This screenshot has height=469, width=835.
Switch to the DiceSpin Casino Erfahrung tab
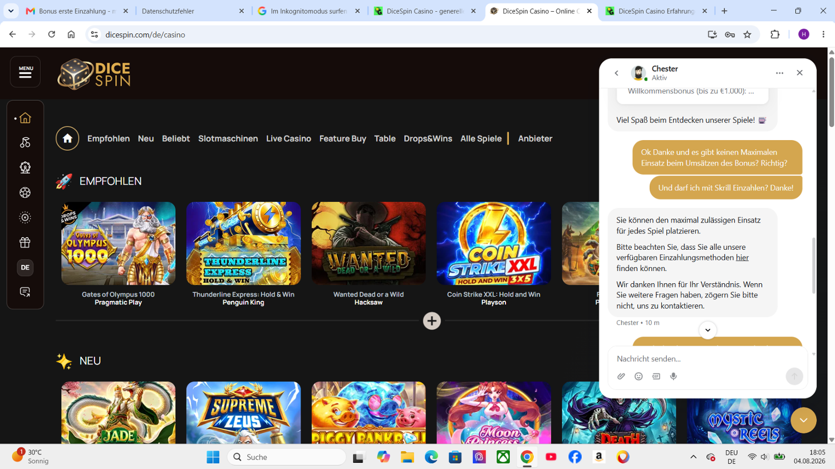coord(656,11)
